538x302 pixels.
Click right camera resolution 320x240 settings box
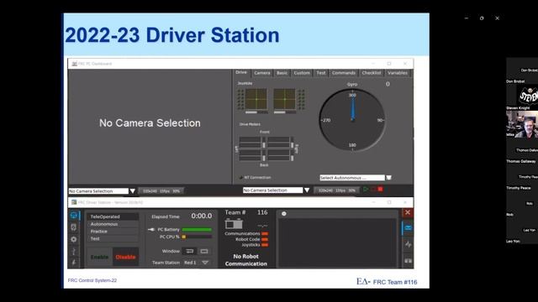pos(336,190)
